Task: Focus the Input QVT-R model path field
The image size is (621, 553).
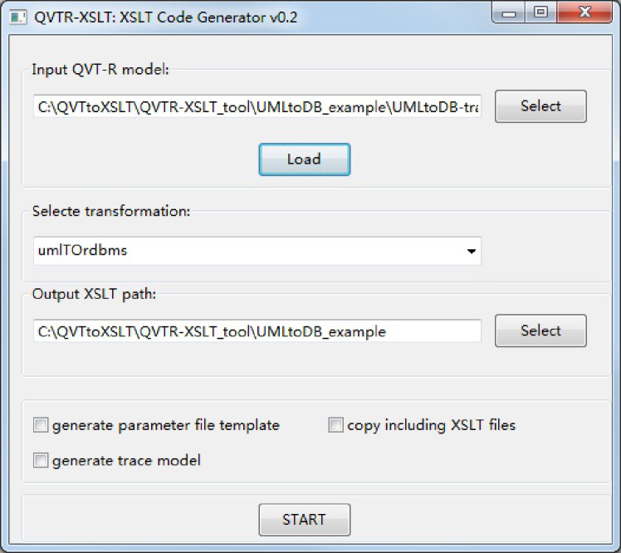Action: click(x=257, y=108)
